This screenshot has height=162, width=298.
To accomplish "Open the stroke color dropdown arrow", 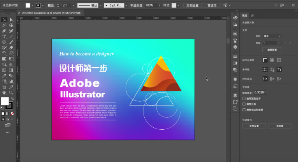I will [x=42, y=5].
